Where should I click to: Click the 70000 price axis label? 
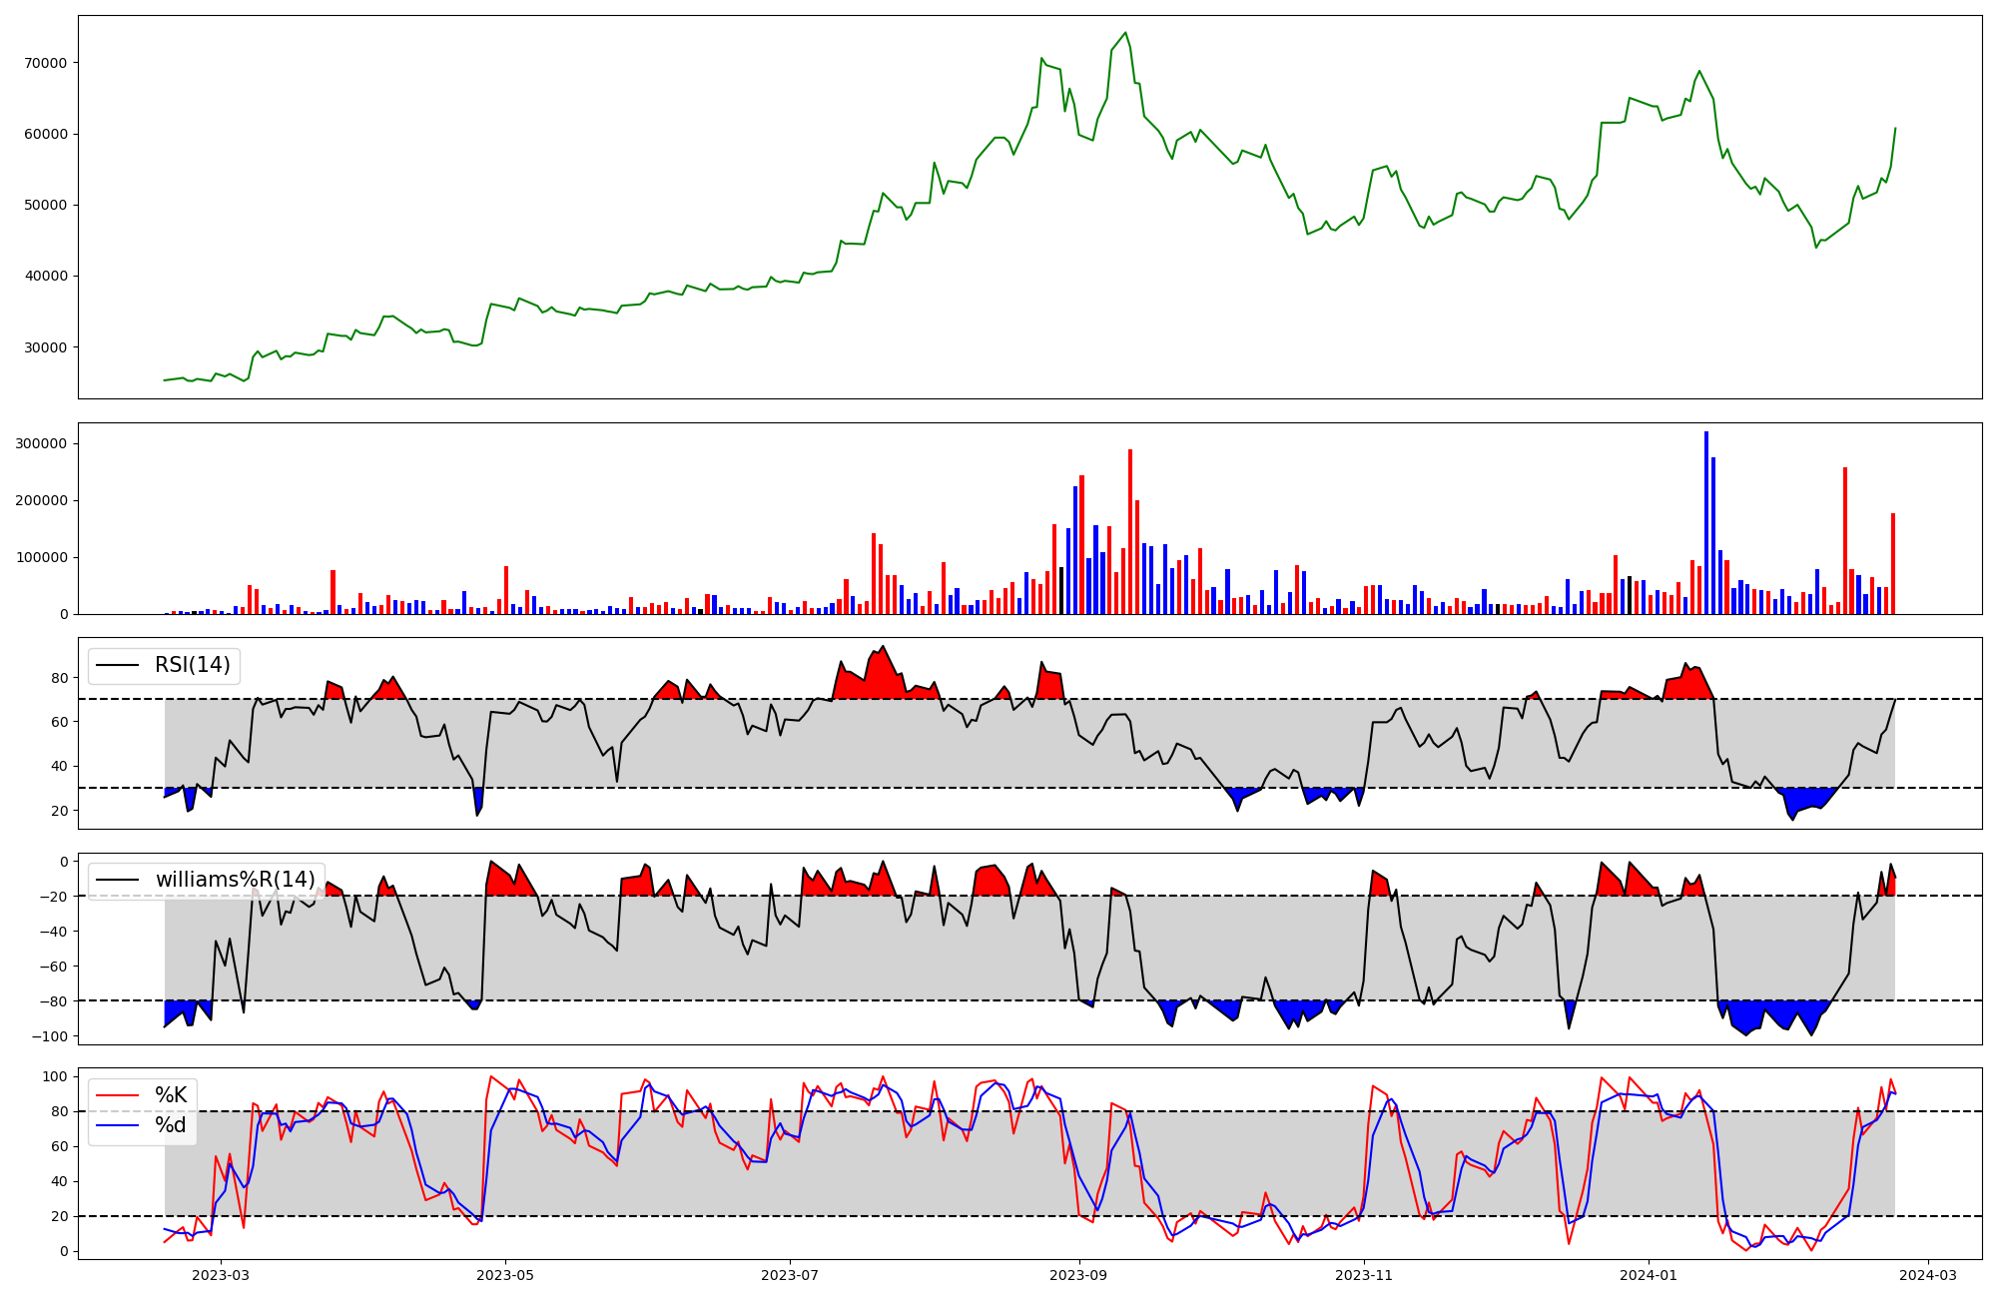pos(46,63)
